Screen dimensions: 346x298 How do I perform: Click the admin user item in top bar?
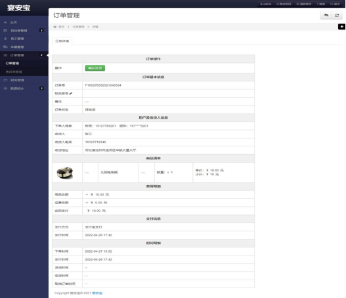tap(265, 4)
